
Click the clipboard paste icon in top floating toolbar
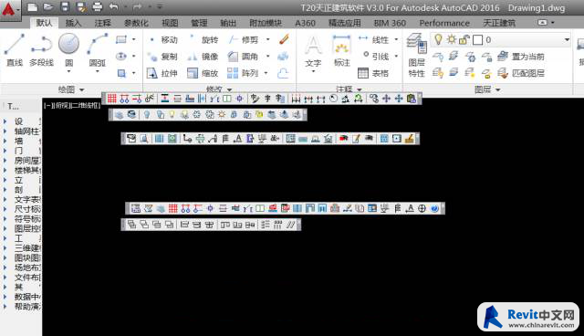tap(412, 99)
